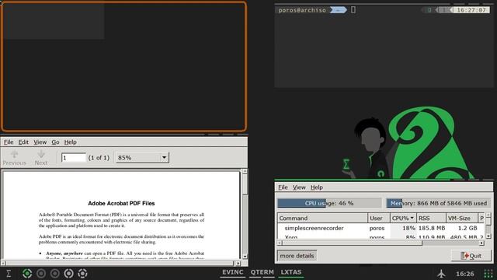Sort by RSS column header
Screen dimensions: 497x280
pyautogui.click(x=431, y=218)
